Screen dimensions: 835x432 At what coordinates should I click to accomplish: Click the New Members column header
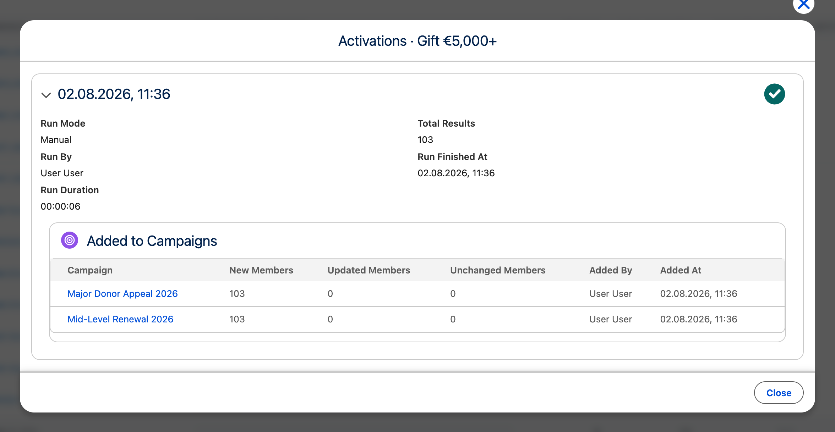click(261, 270)
